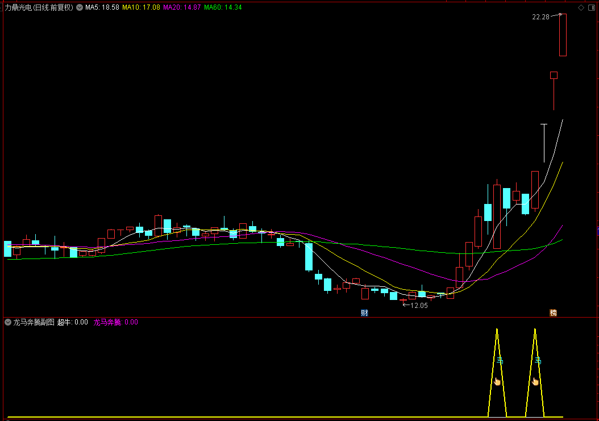599x421 pixels.
Task: Click the 22.28 high price label
Action: 540,17
